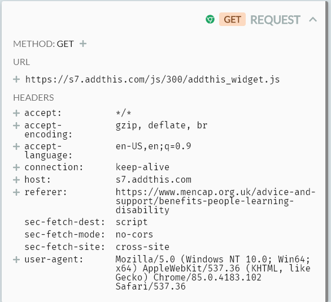Click the user-agent Mozilla string value
Image resolution: width=331 pixels, height=302 pixels.
pyautogui.click(x=213, y=273)
